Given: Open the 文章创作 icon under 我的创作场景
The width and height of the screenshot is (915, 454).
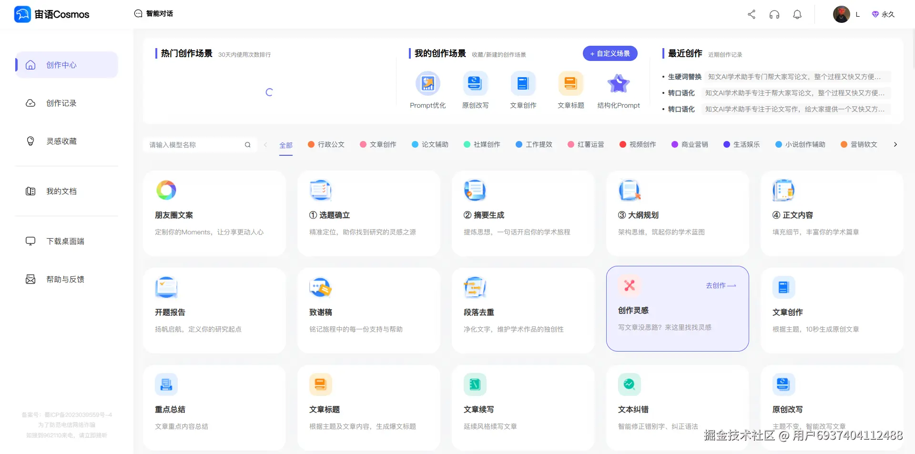Looking at the screenshot, I should pos(523,83).
